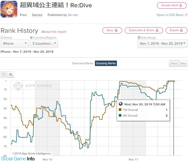
Task: Switch chart granularity to Day
Action: (x=183, y=63)
